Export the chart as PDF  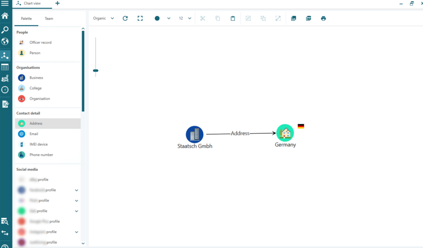pyautogui.click(x=309, y=18)
